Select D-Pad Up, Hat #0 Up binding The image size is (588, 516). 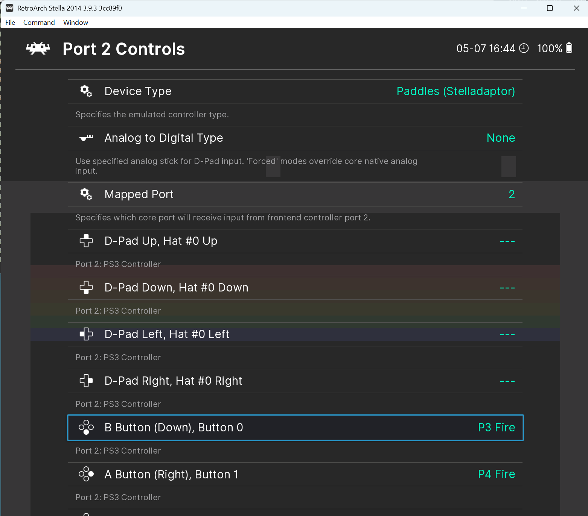(295, 241)
